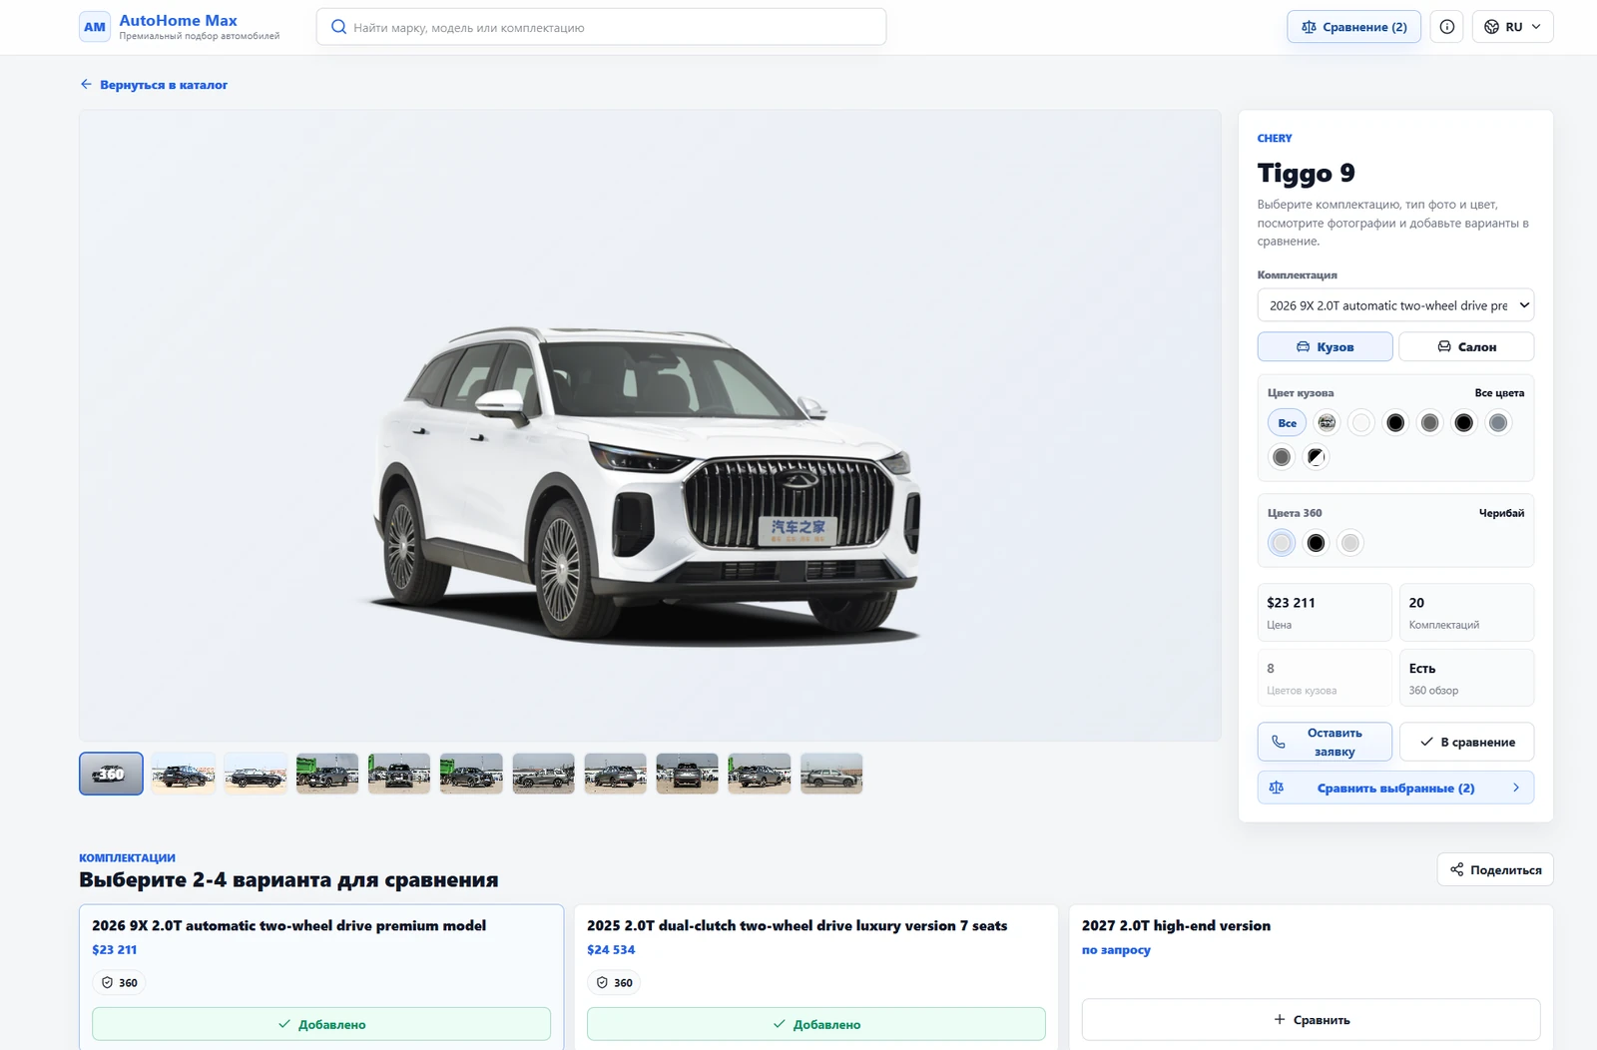The height and width of the screenshot is (1050, 1597).
Task: Open the last gallery thumbnail, gray side profile
Action: coord(831,774)
